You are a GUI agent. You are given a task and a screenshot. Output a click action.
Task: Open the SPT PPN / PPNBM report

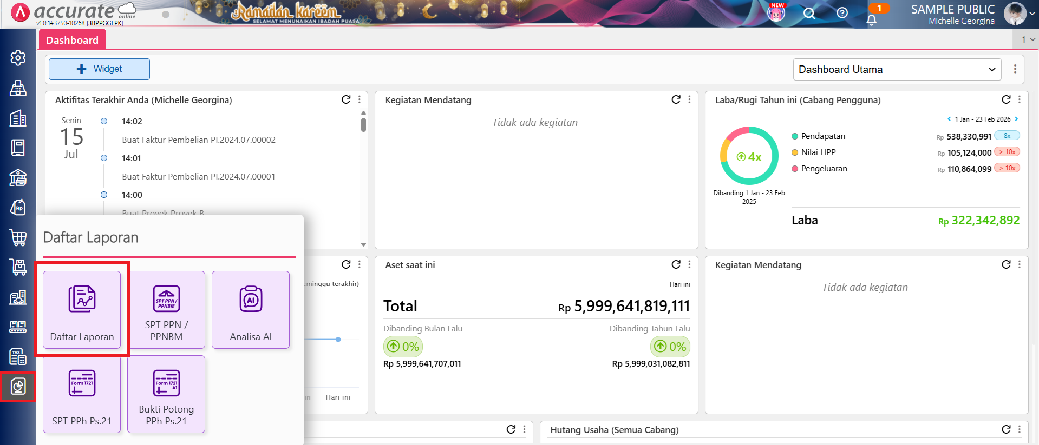point(166,310)
